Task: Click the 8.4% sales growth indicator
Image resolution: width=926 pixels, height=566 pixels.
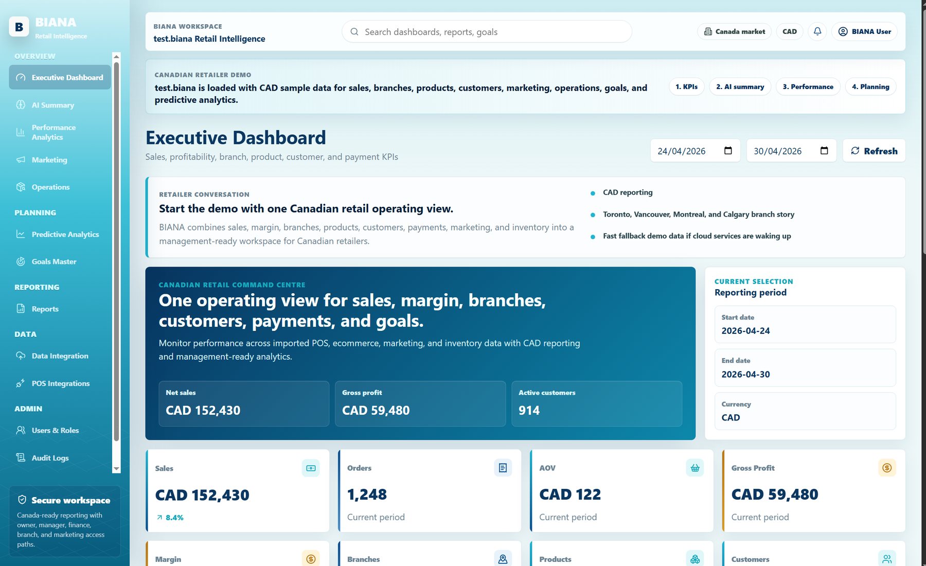Action: (170, 518)
